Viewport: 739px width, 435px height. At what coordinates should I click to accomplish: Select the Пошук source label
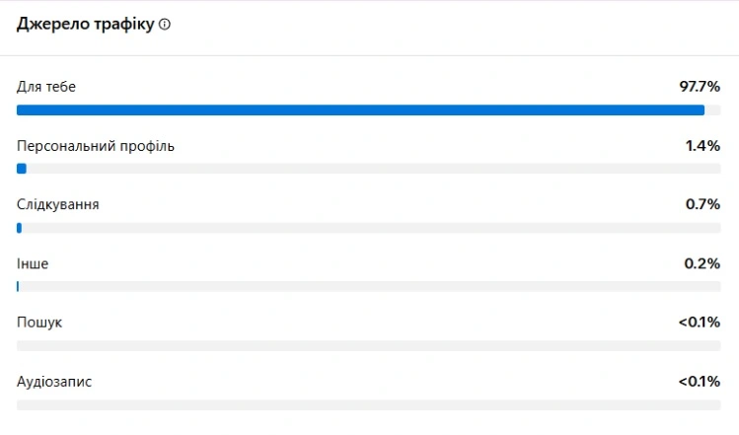tap(39, 323)
